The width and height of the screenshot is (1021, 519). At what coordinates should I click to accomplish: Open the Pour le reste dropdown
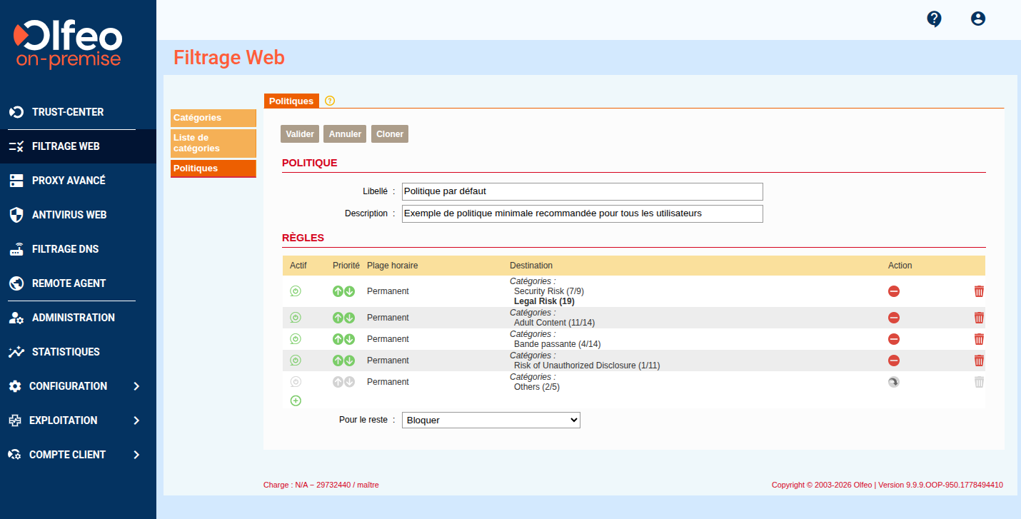pos(491,420)
